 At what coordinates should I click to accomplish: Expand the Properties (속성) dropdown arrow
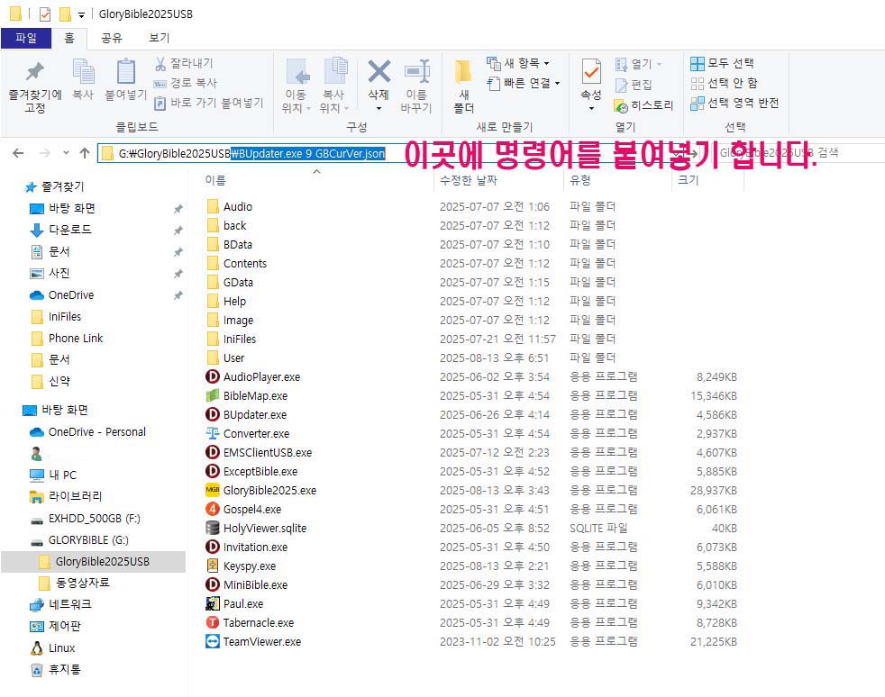tap(591, 108)
